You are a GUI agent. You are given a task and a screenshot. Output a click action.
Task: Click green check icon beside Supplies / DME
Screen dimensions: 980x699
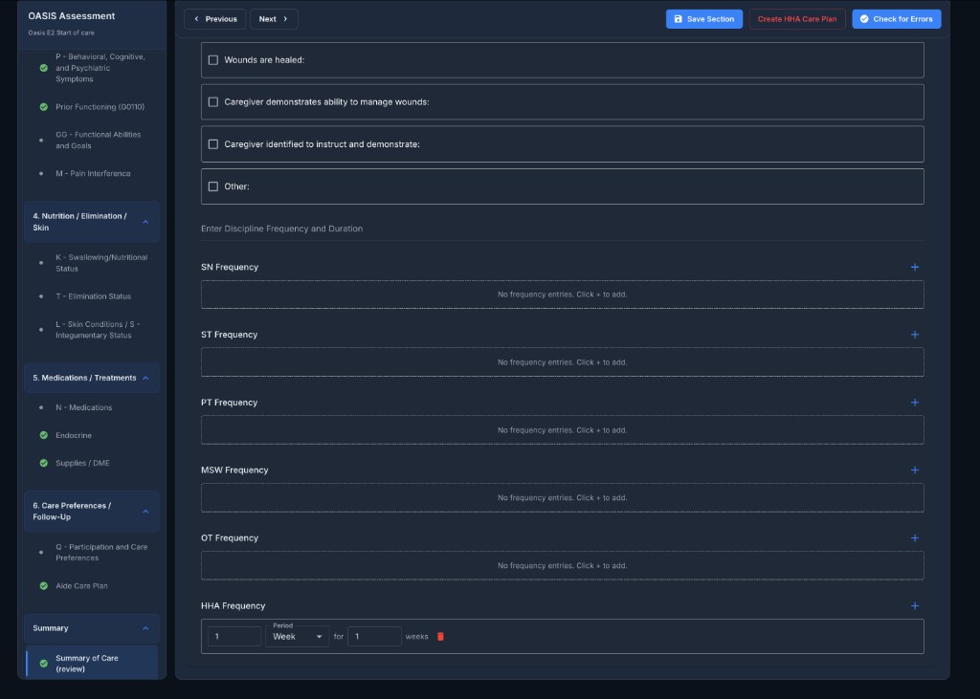coord(44,464)
